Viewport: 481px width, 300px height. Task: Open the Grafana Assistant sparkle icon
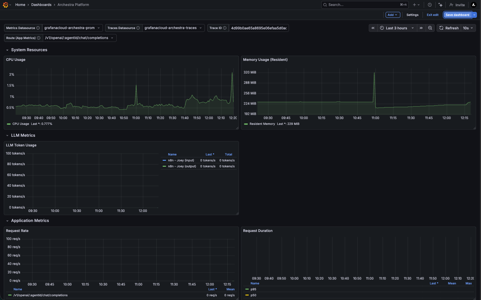click(x=440, y=5)
